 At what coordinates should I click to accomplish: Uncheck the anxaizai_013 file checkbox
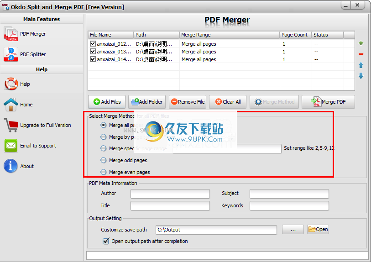point(93,52)
